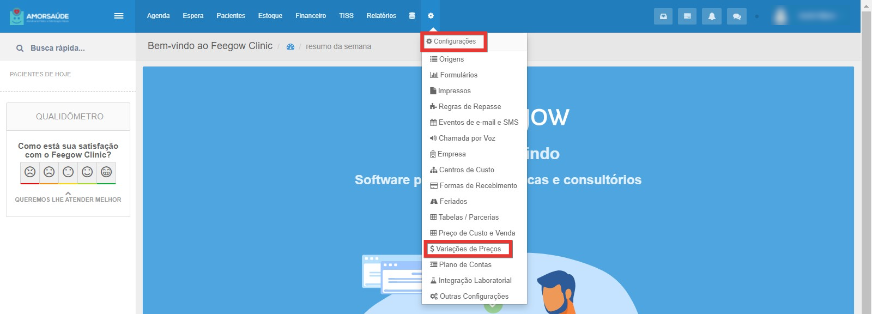The height and width of the screenshot is (314, 872).
Task: Open the Financeiro menu
Action: point(311,16)
